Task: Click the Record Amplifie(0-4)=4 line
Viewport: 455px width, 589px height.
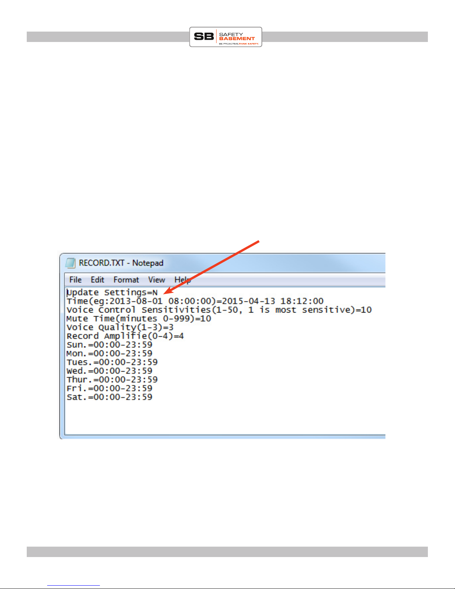Action: (x=125, y=336)
